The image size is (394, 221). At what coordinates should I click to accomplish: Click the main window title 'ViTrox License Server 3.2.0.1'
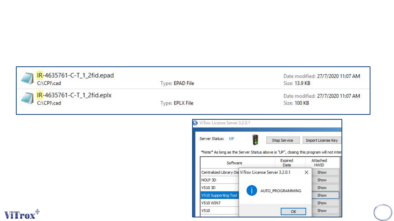[x=225, y=123]
